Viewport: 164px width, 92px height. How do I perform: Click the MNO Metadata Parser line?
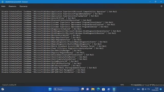click(x=54, y=46)
